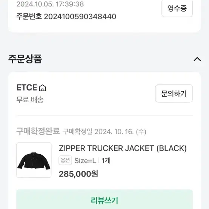Collapse the 주문상품 section chevron
The image size is (209, 209).
click(197, 59)
